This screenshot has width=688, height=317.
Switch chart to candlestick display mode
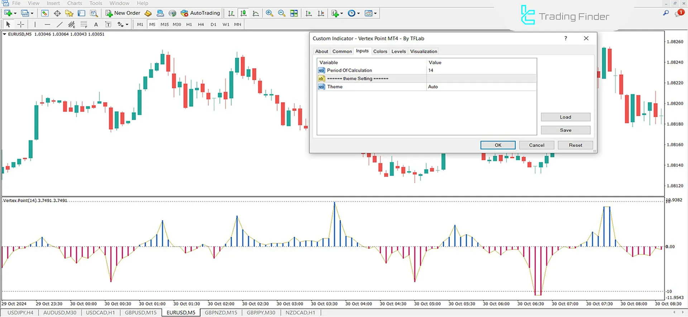243,13
